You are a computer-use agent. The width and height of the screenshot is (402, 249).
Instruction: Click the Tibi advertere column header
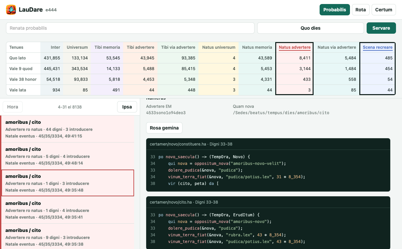[140, 47]
